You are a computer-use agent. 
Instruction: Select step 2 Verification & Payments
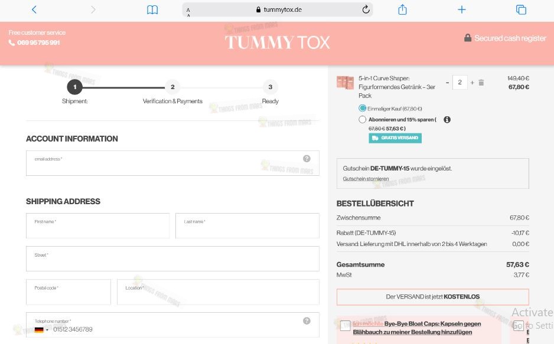tap(172, 87)
